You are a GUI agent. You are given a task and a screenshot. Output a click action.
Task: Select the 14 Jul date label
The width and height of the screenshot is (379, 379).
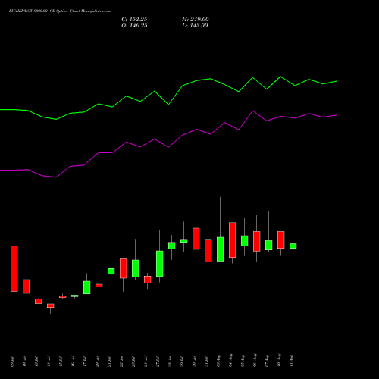[x=49, y=362]
